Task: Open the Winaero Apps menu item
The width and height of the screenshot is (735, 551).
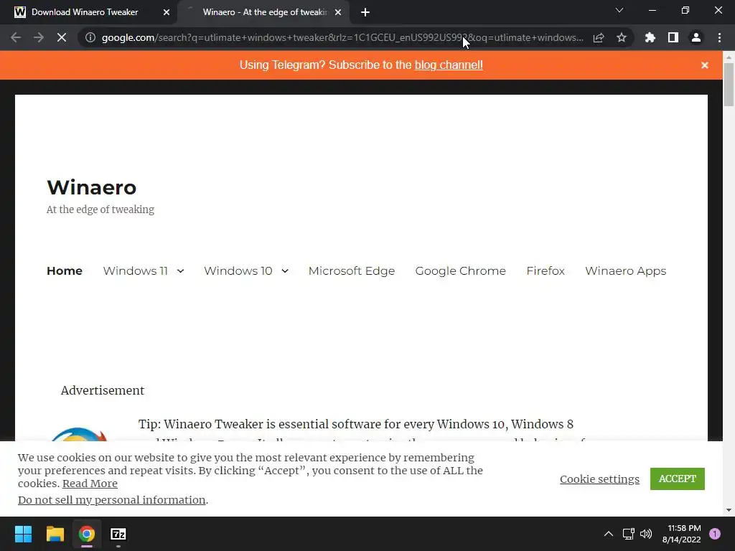Action: [625, 270]
